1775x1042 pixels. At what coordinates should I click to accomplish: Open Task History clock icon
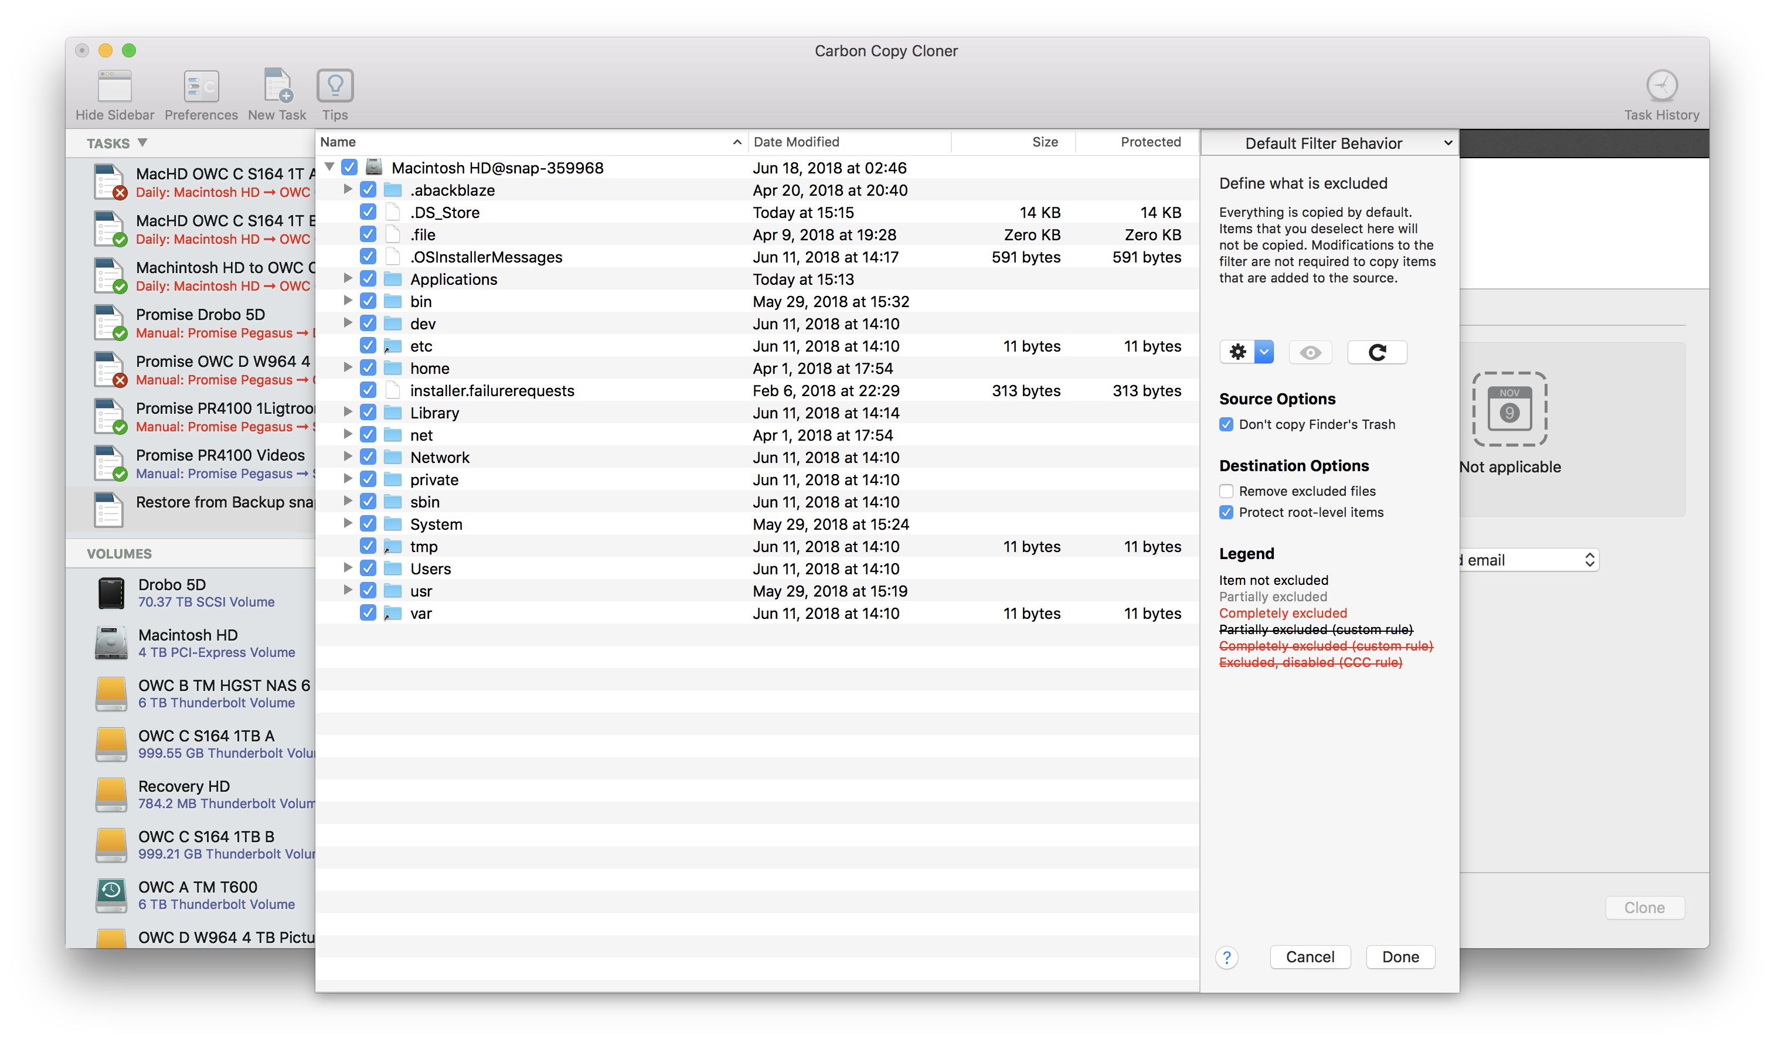pos(1662,86)
